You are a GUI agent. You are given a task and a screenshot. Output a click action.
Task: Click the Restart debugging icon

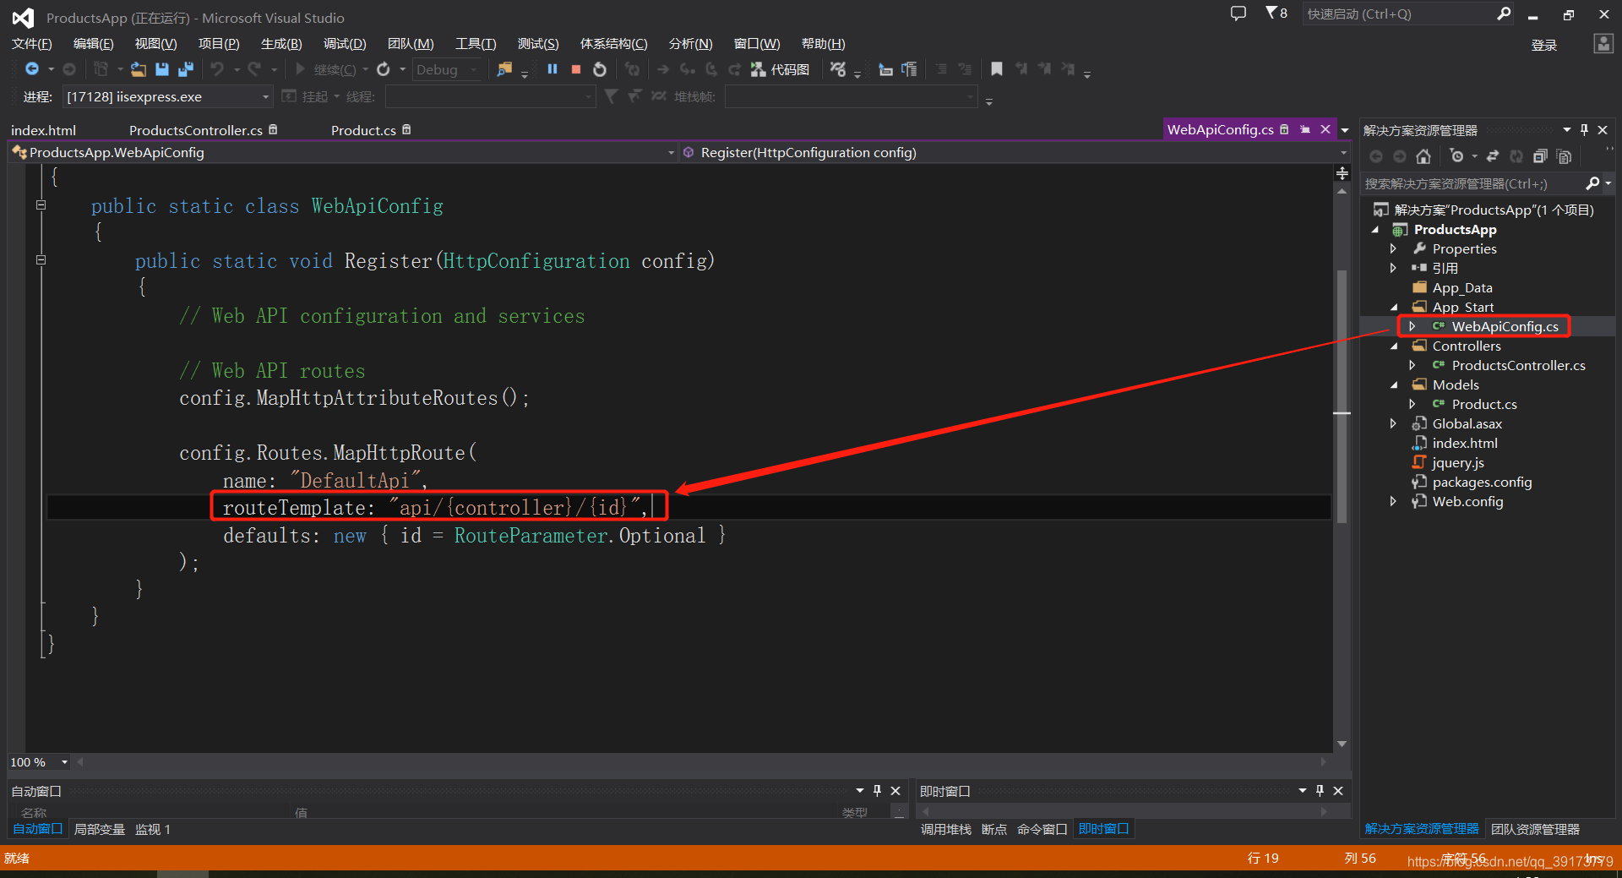click(600, 69)
